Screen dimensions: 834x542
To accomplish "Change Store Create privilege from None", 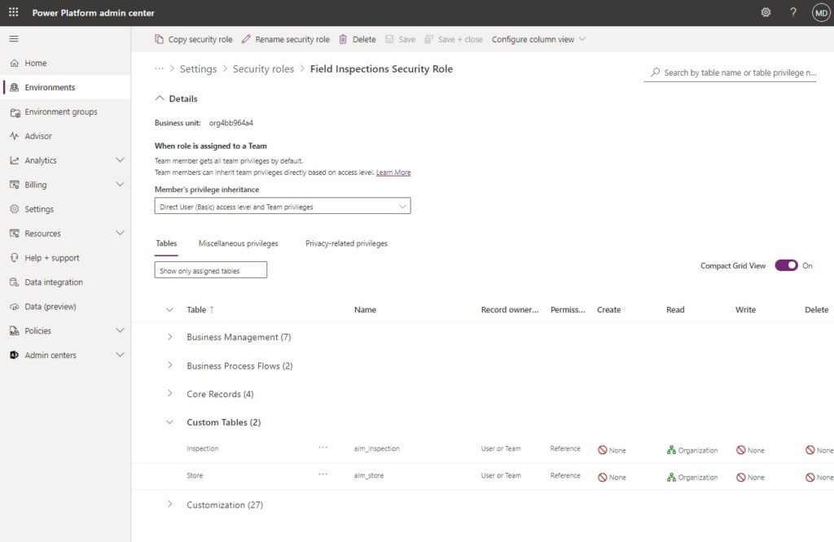I will (612, 477).
